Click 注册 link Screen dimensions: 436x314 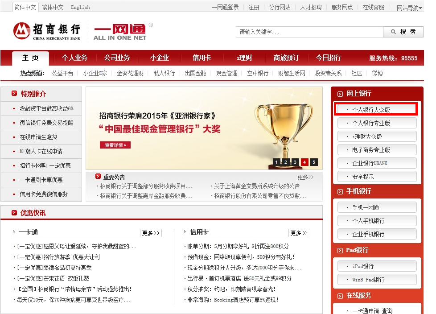click(254, 7)
